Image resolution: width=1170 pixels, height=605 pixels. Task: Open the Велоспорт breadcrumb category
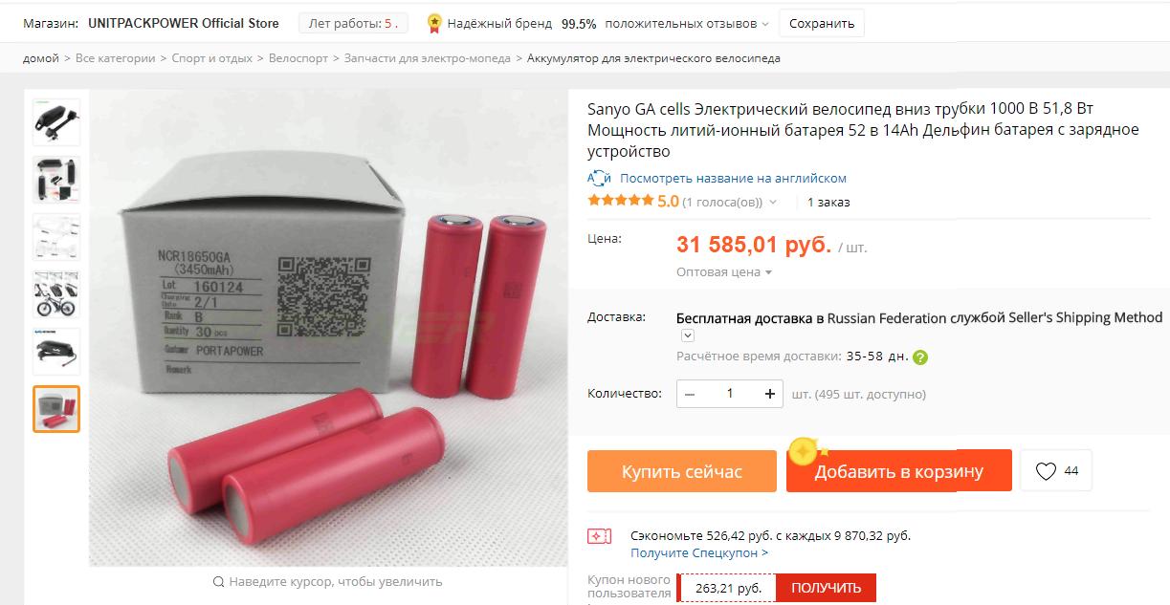pyautogui.click(x=298, y=58)
